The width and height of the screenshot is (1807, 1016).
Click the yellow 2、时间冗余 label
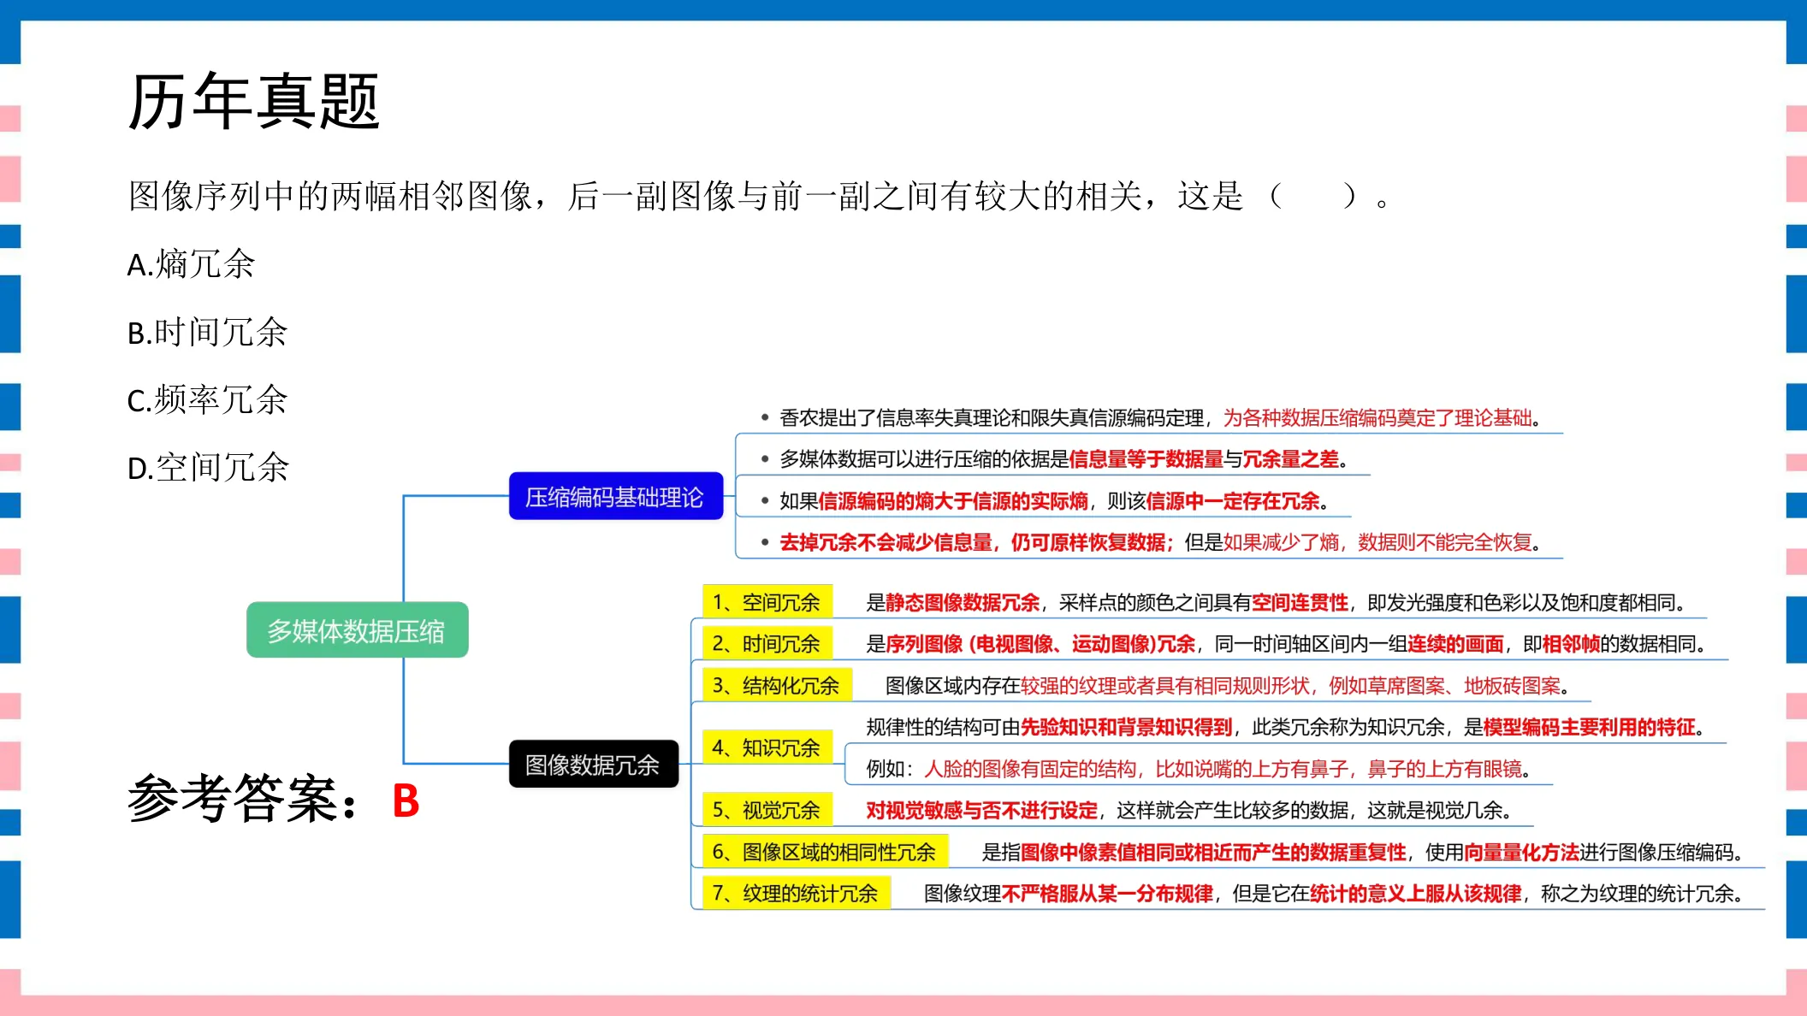(767, 643)
